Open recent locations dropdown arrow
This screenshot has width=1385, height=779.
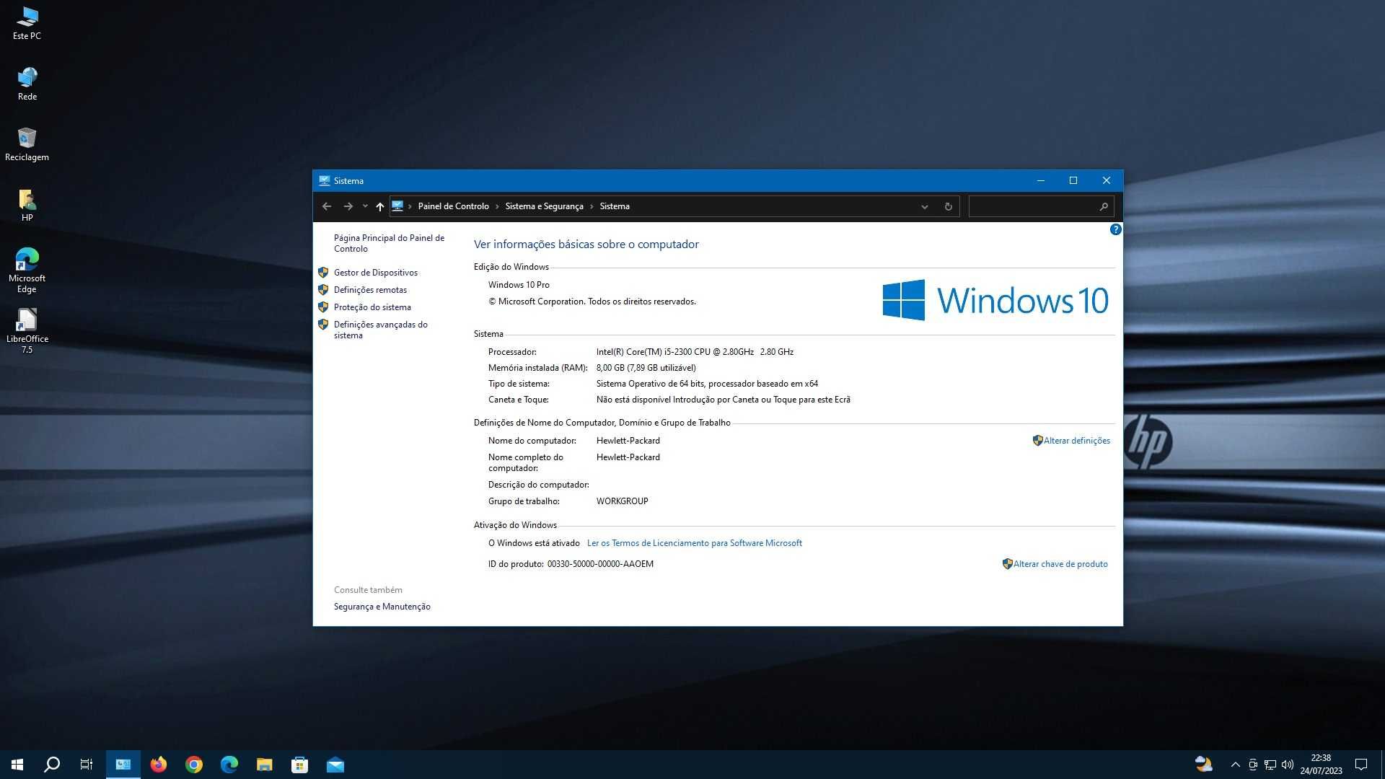pos(365,206)
